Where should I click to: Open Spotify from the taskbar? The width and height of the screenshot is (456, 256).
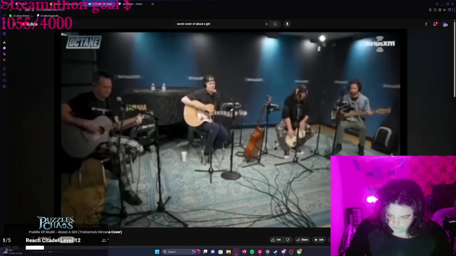click(252, 252)
